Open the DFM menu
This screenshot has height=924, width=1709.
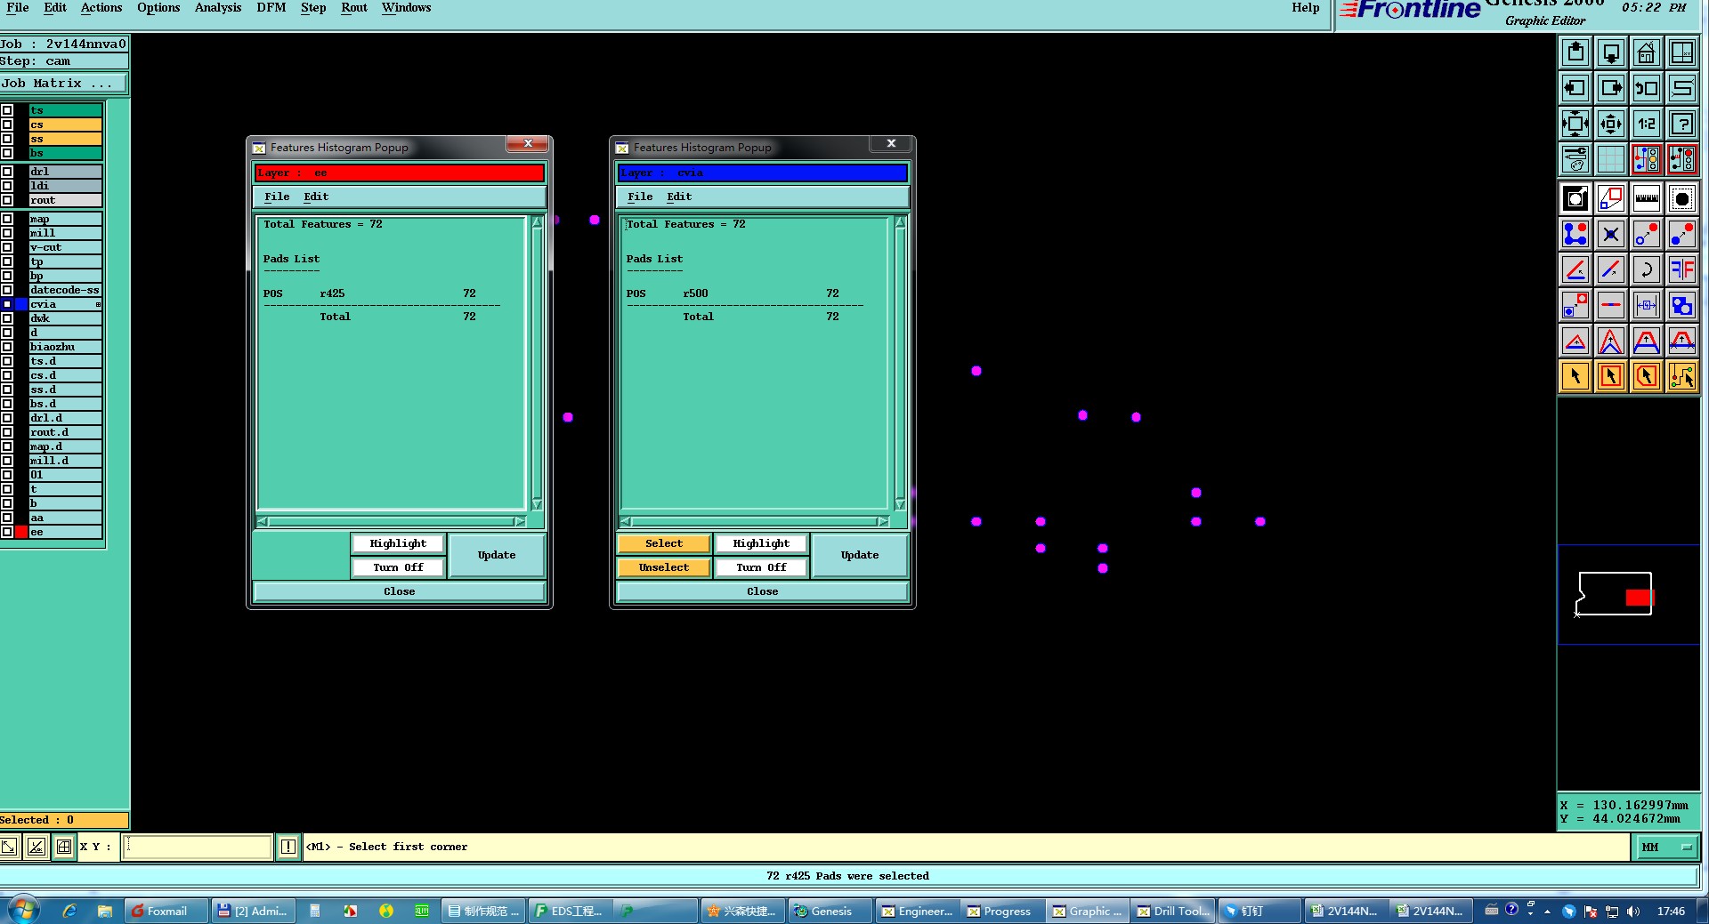click(x=271, y=8)
